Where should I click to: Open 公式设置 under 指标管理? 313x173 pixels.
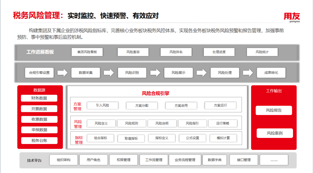pos(193,138)
